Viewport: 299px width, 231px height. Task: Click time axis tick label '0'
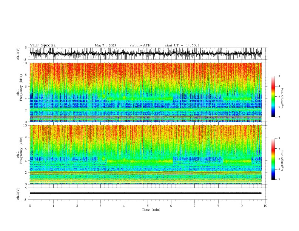click(x=30, y=206)
